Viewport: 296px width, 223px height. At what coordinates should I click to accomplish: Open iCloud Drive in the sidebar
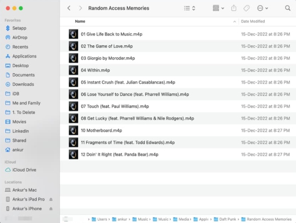click(x=20, y=170)
